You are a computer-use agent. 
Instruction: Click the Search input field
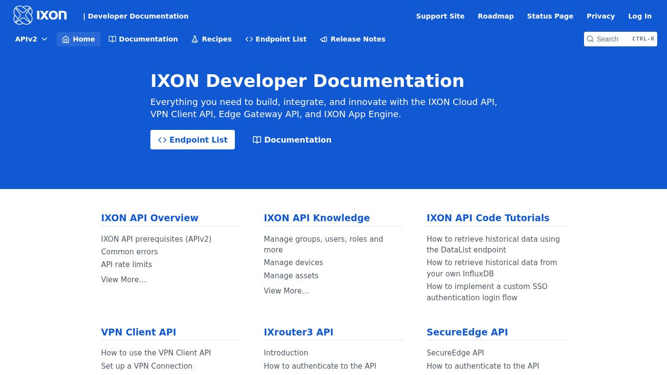point(621,39)
